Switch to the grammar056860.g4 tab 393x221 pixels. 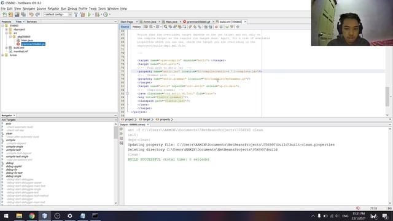198,22
